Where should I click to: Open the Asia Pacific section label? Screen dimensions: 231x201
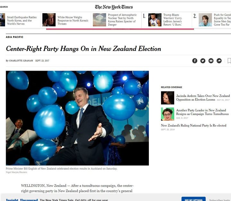pyautogui.click(x=14, y=37)
